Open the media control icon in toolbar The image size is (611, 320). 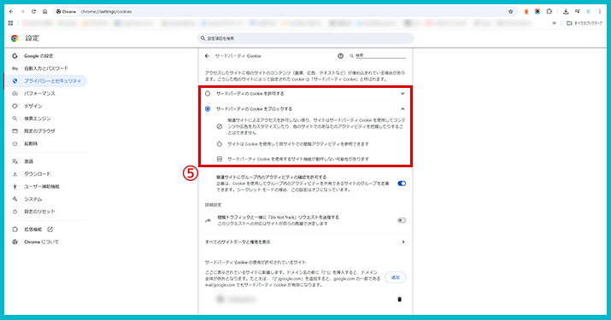click(577, 12)
